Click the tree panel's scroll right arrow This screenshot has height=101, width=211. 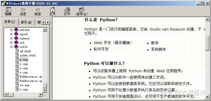(x=40, y=94)
